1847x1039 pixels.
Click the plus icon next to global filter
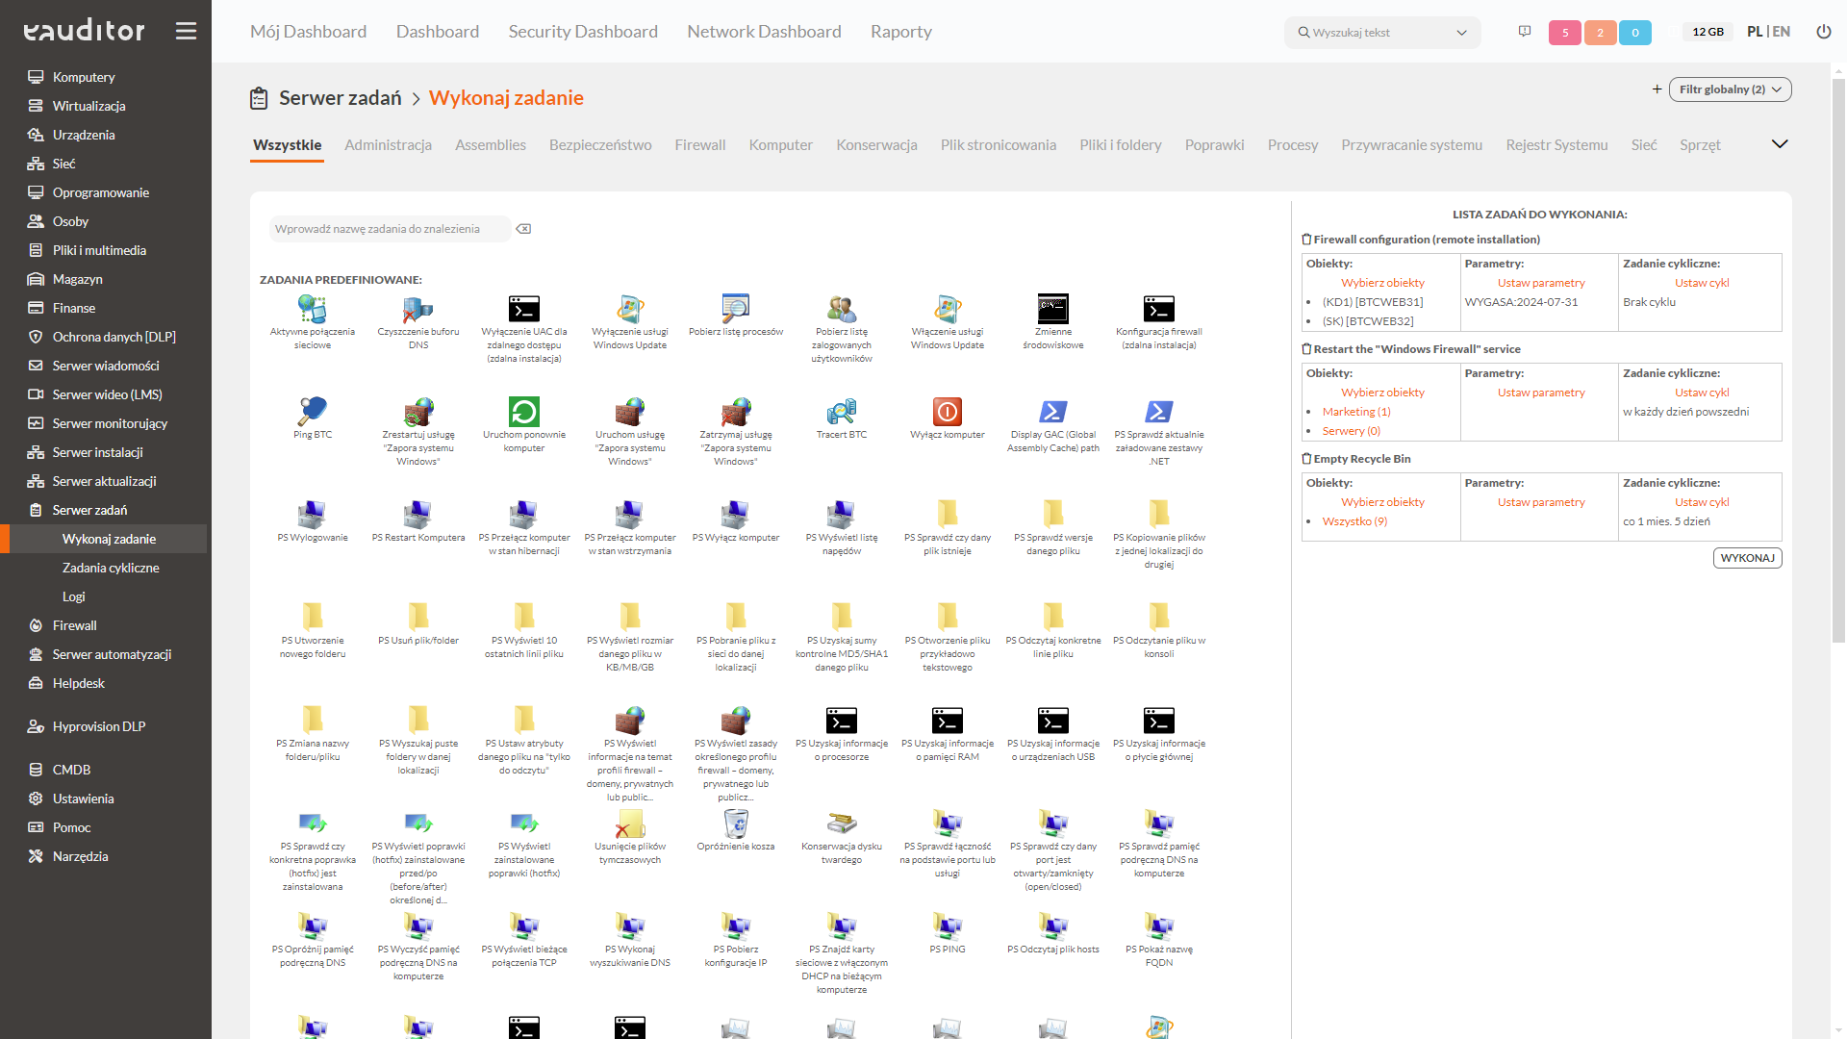tap(1657, 89)
